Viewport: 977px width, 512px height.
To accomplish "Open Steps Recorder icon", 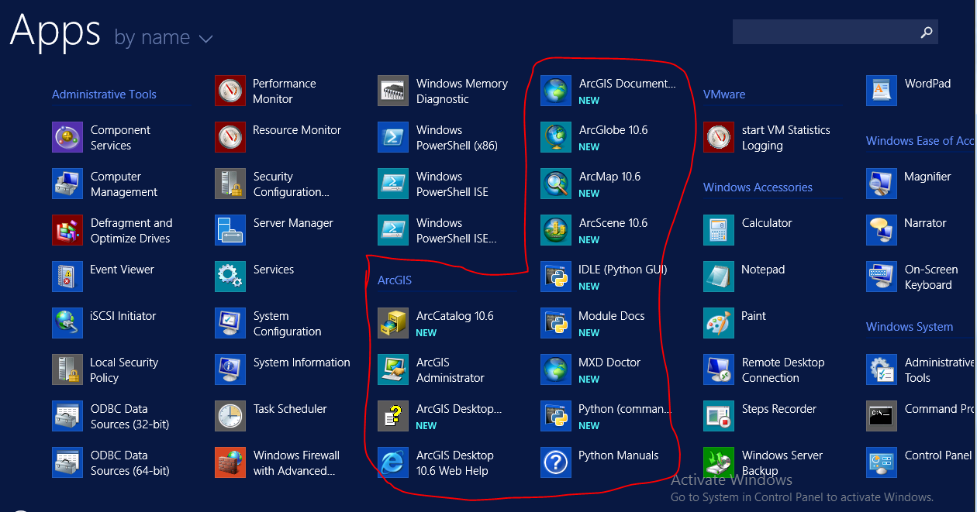I will [719, 417].
